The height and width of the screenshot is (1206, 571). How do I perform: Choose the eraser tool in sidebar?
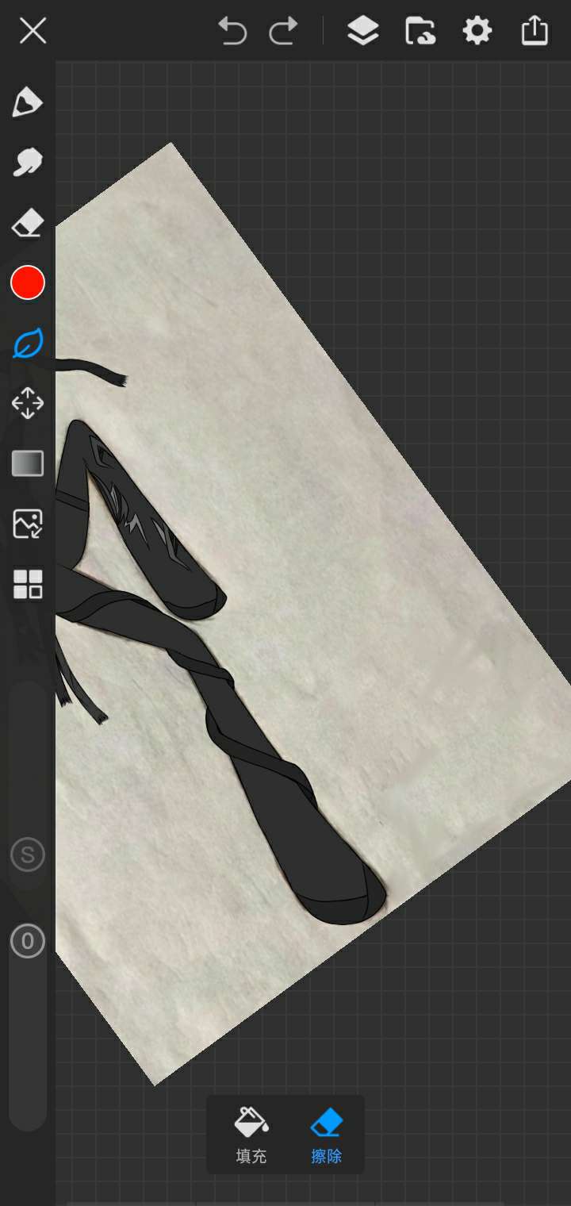tap(28, 224)
